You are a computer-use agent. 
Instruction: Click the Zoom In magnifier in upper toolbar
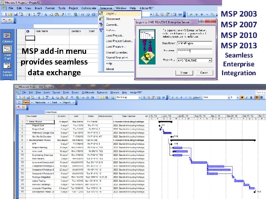tap(157, 14)
